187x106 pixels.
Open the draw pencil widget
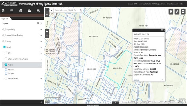177,12
